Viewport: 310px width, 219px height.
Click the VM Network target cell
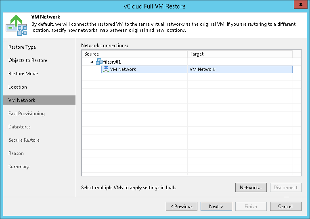click(x=202, y=69)
